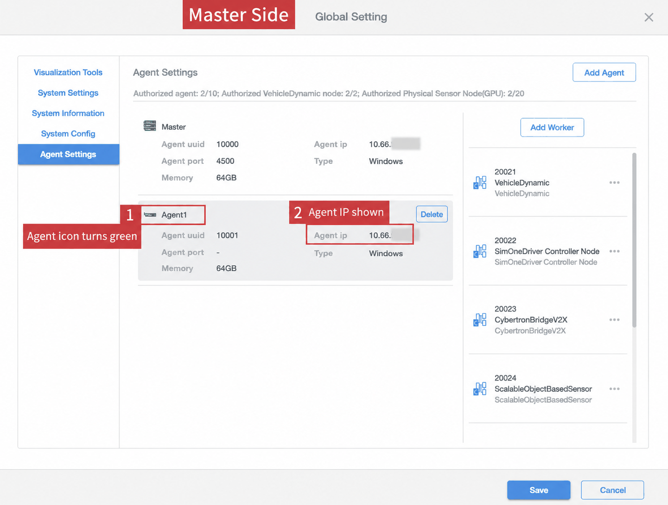The height and width of the screenshot is (505, 668).
Task: Click the Agent1 Type Windows value
Action: coord(386,253)
